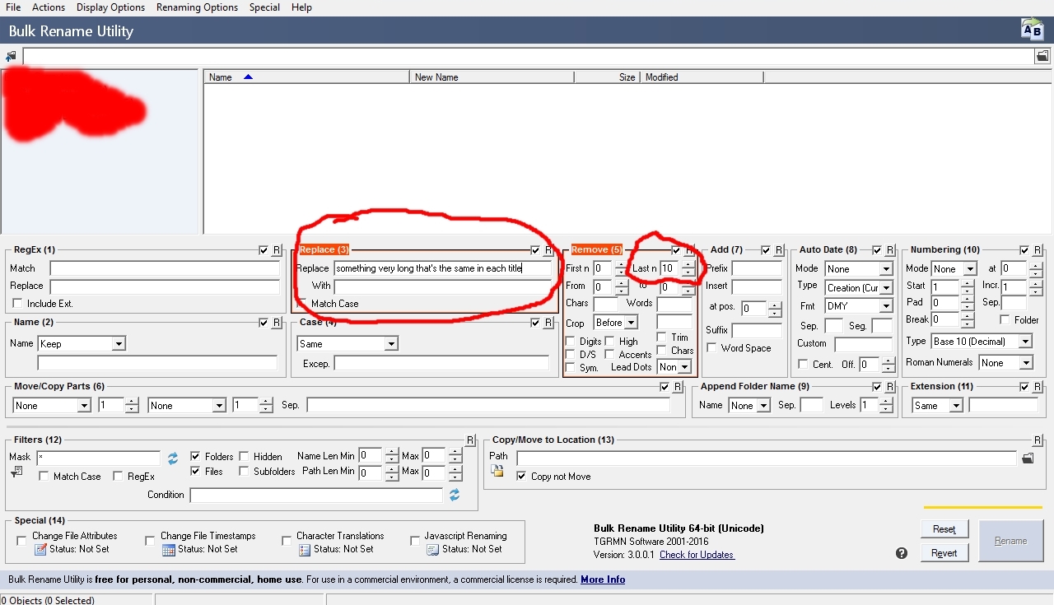This screenshot has height=605, width=1054.
Task: Reset Append Folder Name (9) with R button
Action: tap(890, 387)
